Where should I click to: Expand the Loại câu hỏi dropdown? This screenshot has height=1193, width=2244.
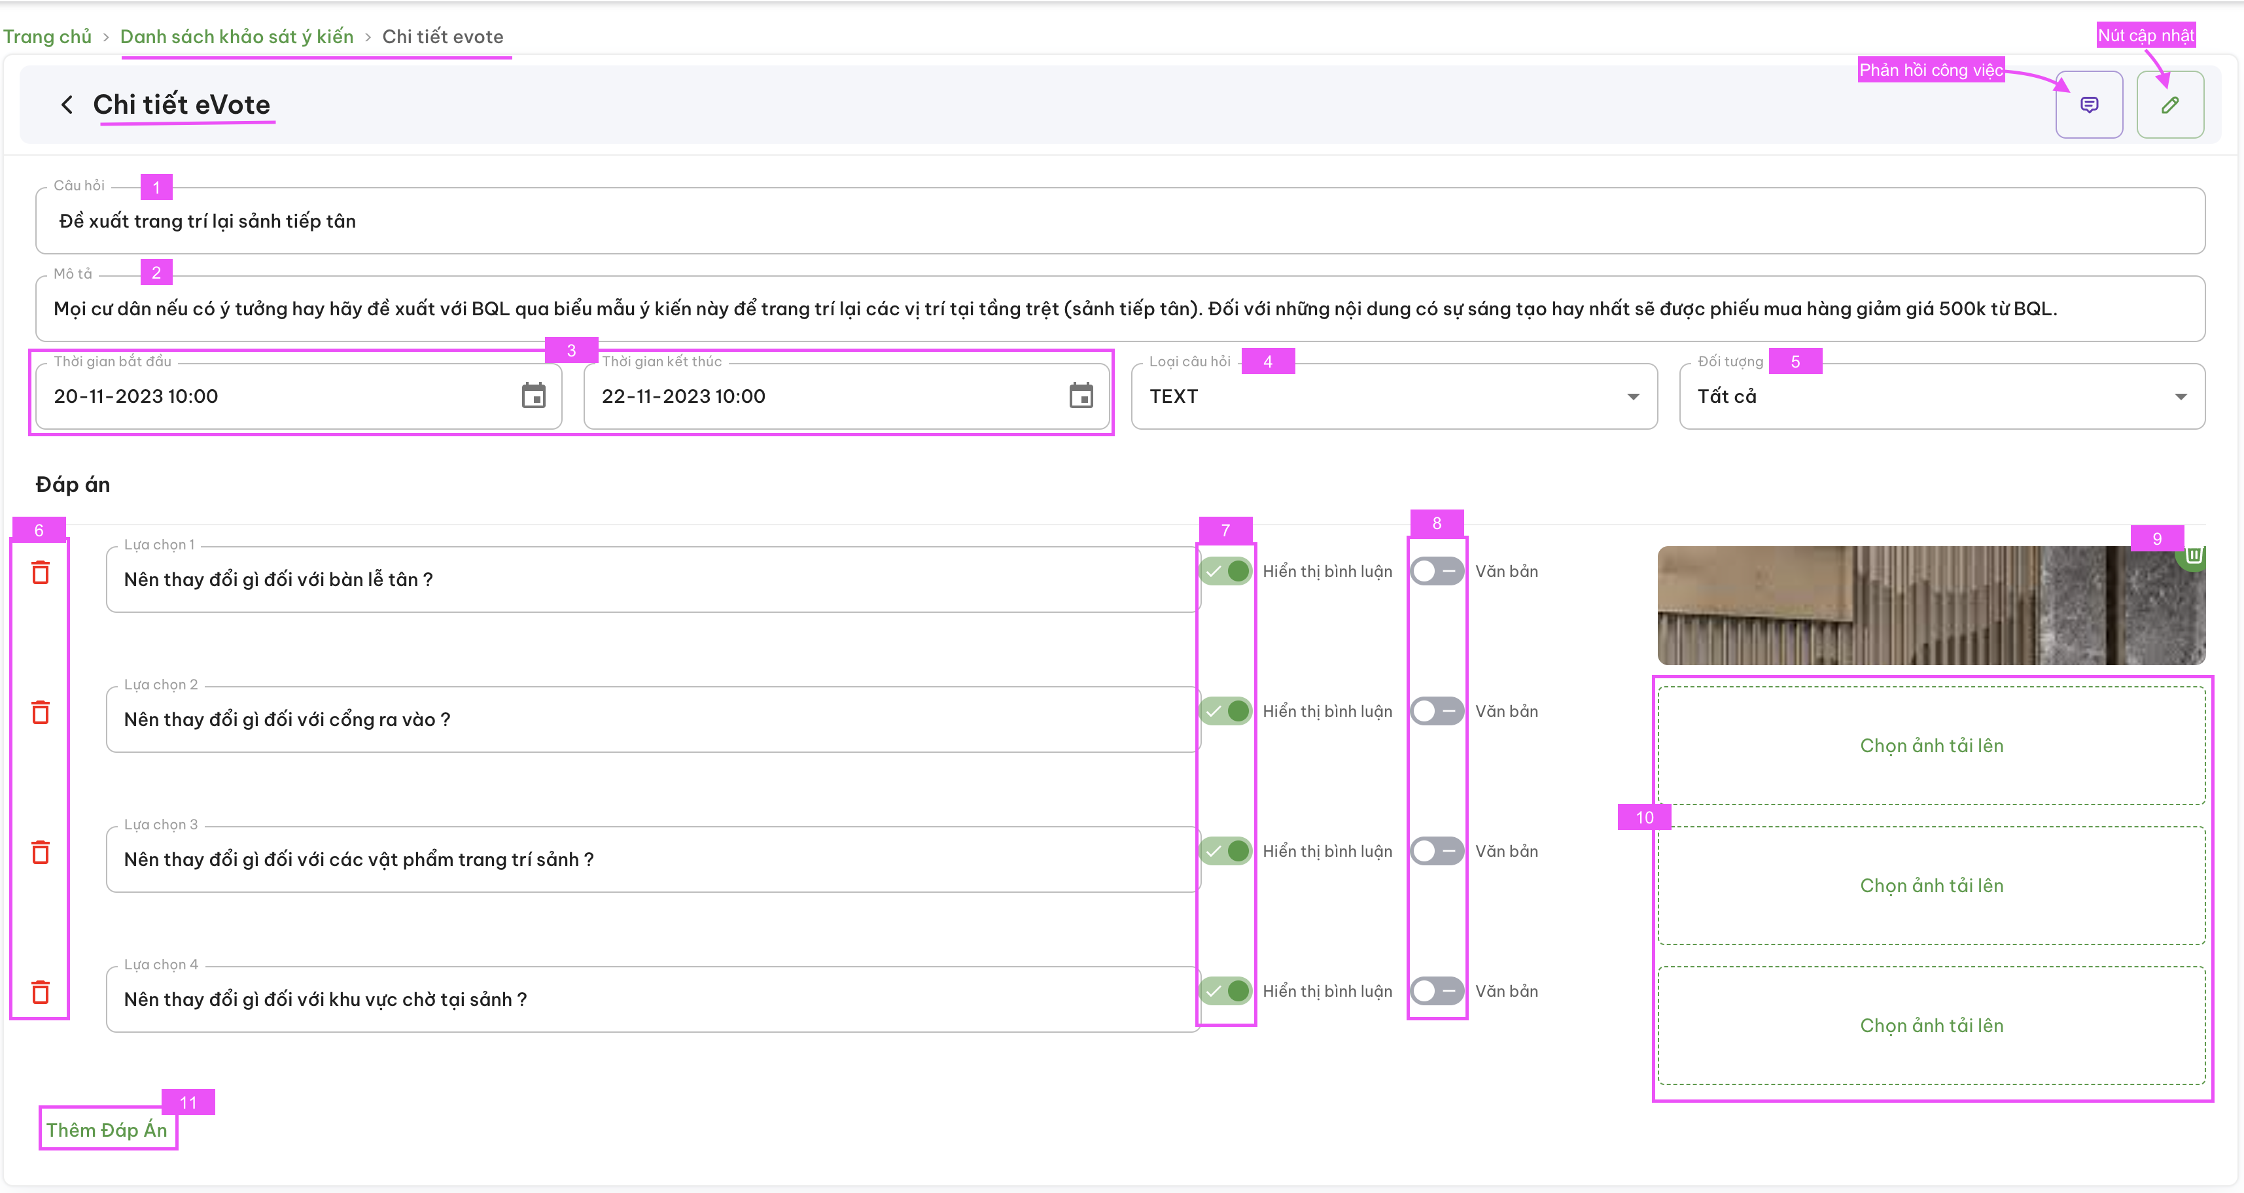click(1394, 396)
